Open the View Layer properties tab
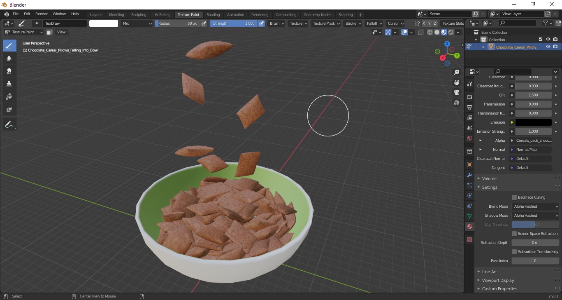Image resolution: width=562 pixels, height=300 pixels. [x=469, y=117]
